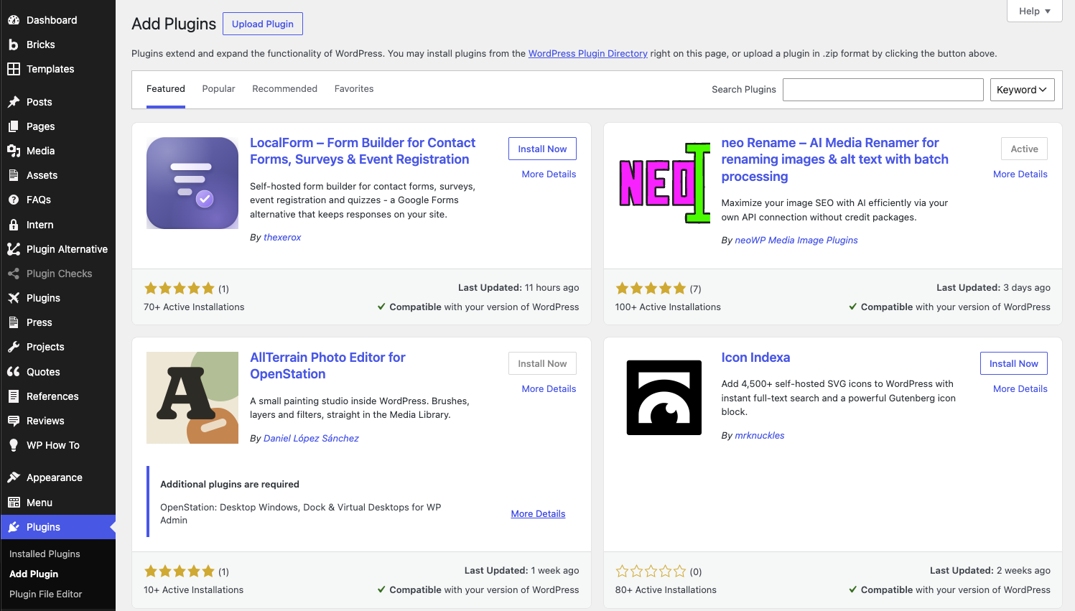Open the Dashboard gauge icon
This screenshot has width=1075, height=611.
coord(14,20)
